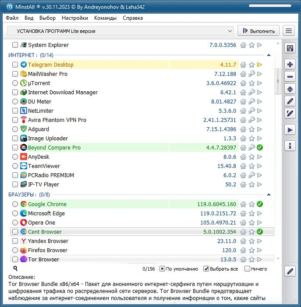
Task: Toggle the 'Ничего' checkbox
Action: click(247, 268)
